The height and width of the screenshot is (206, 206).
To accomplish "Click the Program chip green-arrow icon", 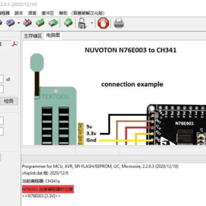I will tap(53, 23).
